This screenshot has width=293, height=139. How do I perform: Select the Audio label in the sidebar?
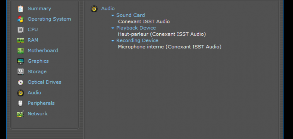click(34, 92)
